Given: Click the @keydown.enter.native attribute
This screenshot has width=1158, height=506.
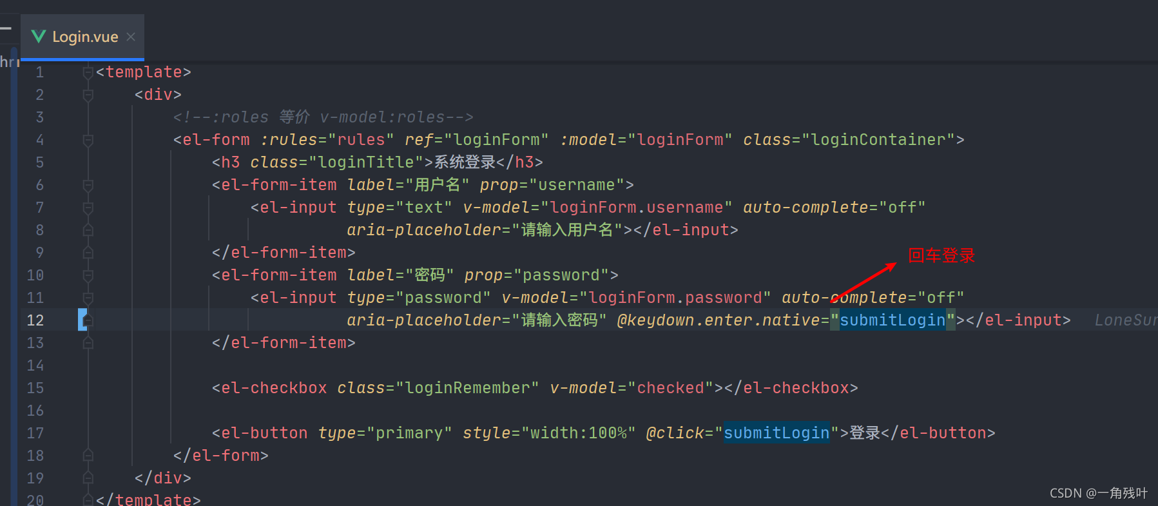Looking at the screenshot, I should 718,320.
